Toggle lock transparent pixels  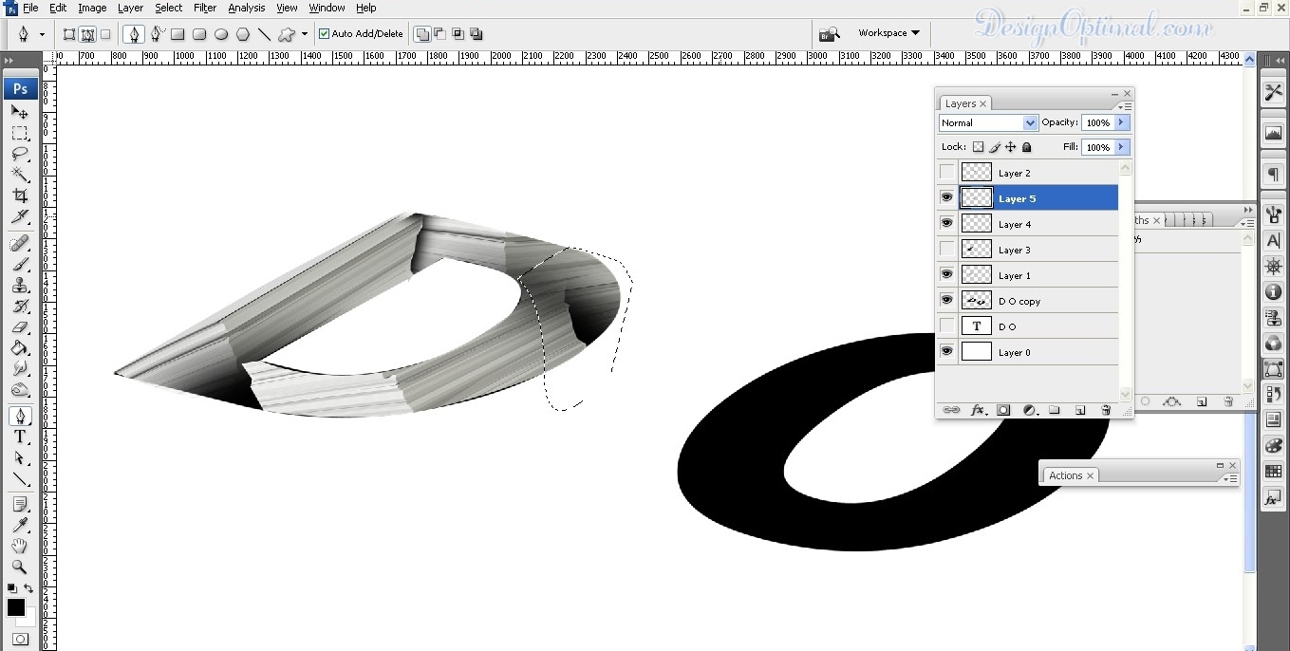tap(979, 147)
